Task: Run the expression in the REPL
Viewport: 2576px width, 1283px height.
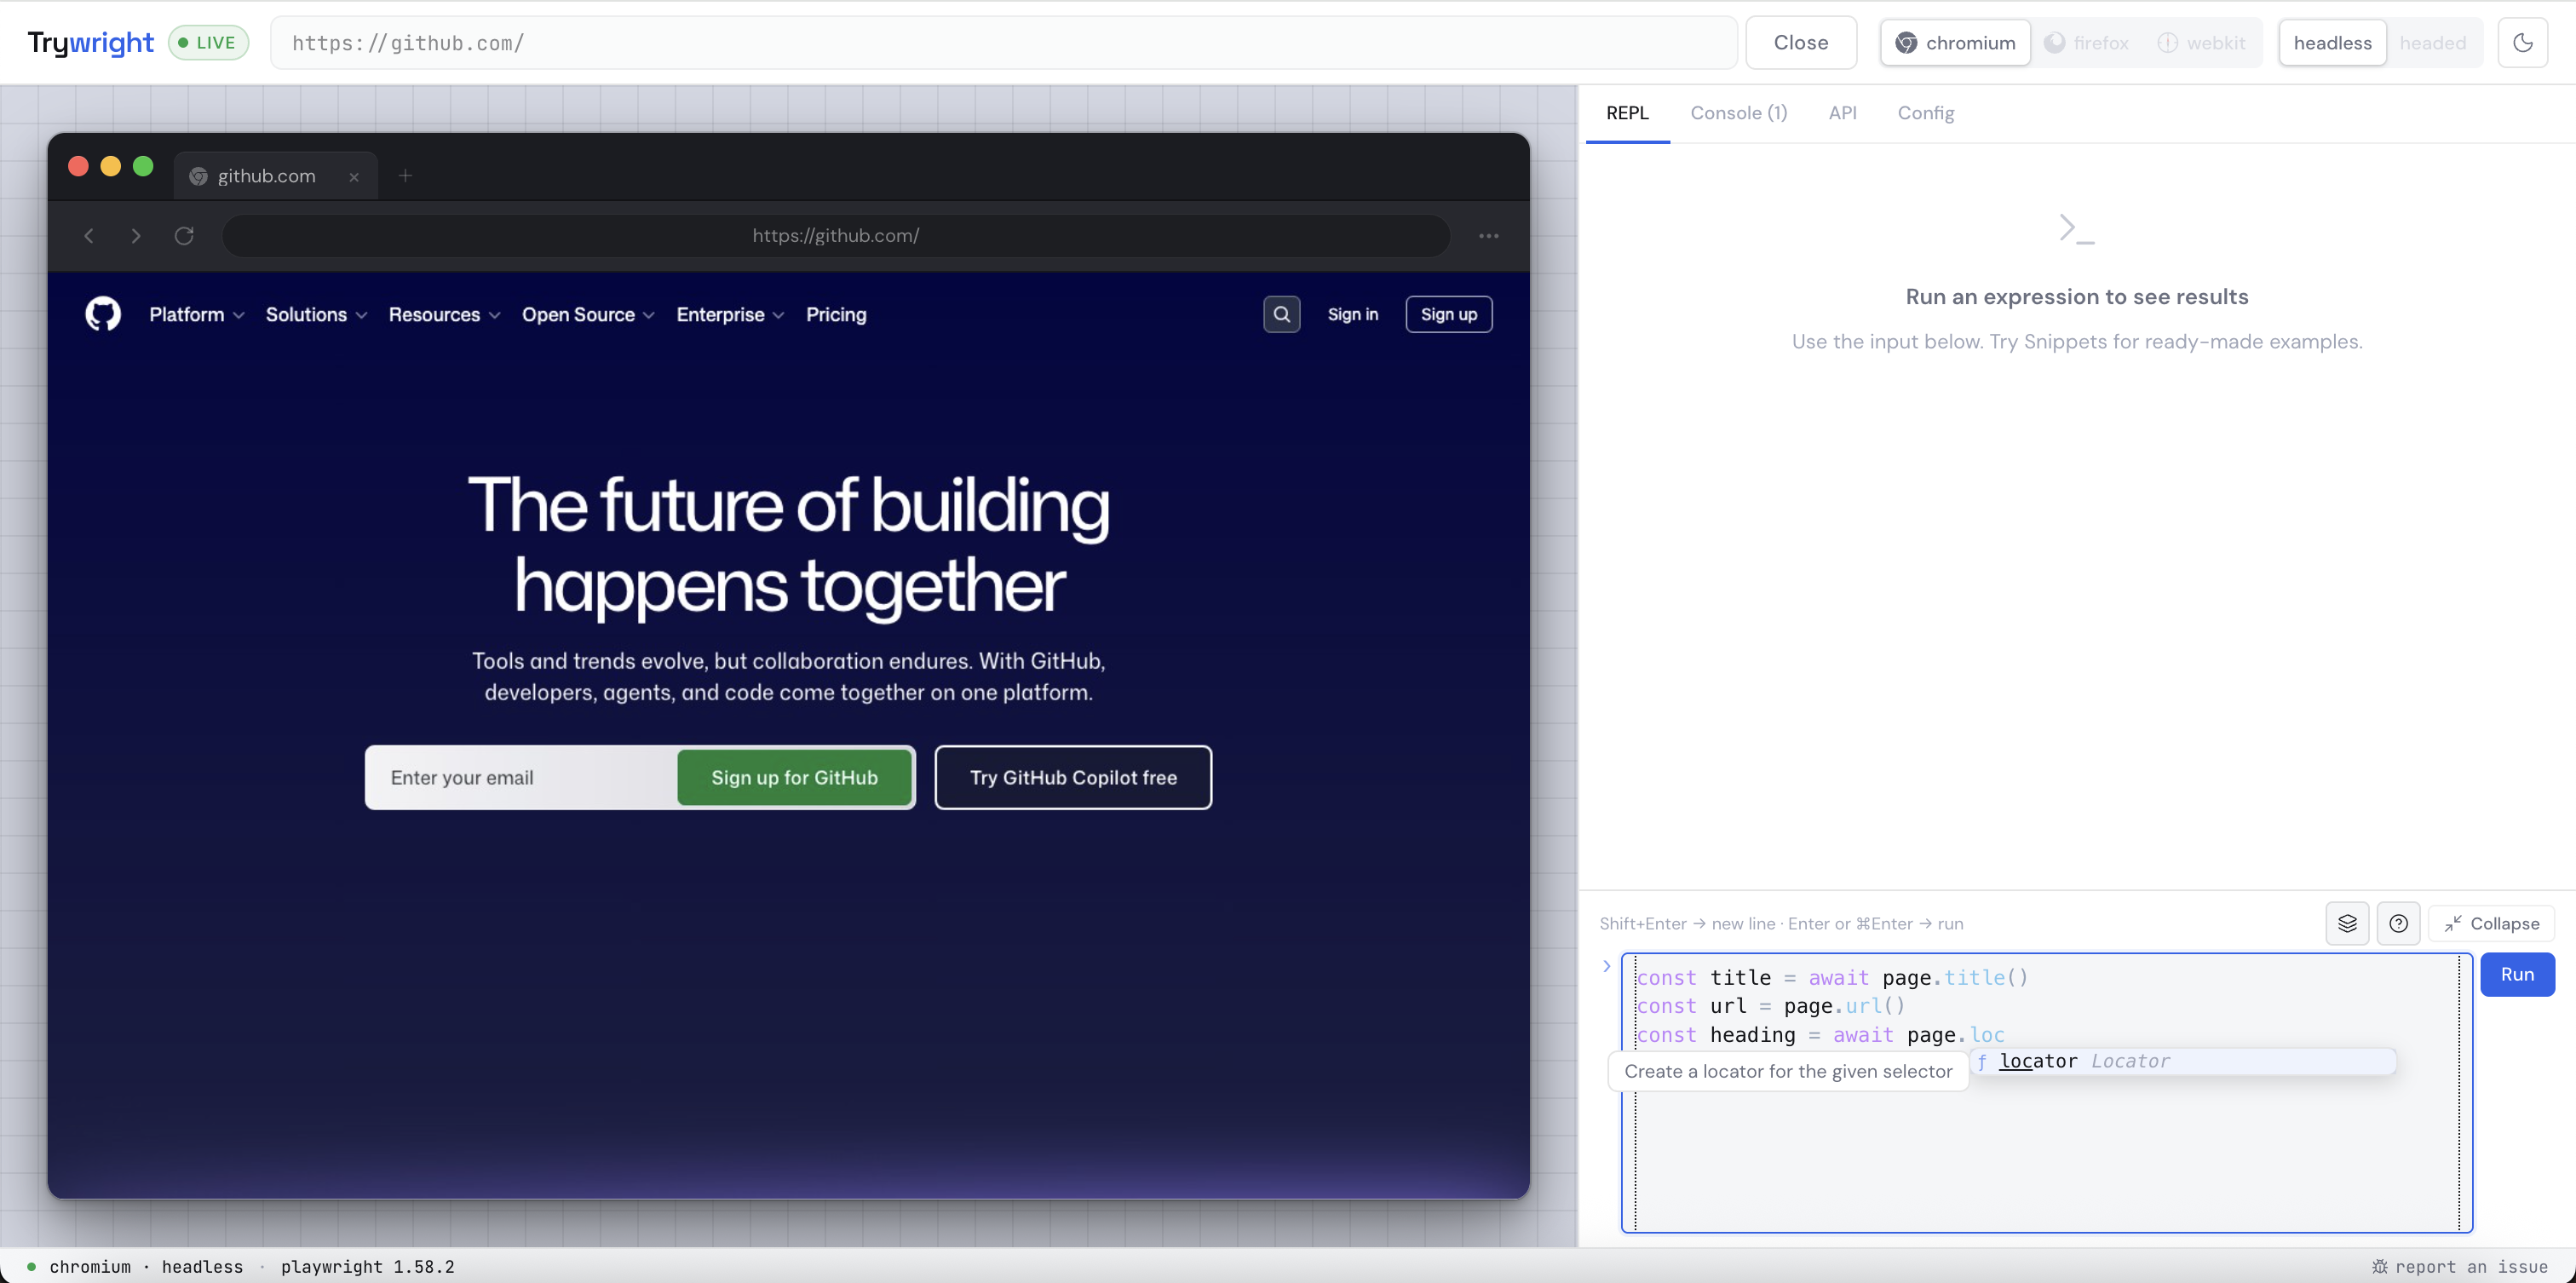Action: (2518, 973)
